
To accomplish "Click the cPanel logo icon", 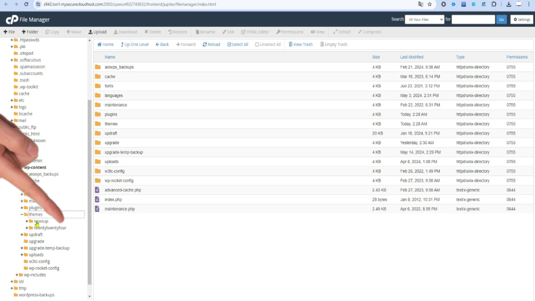I will (x=11, y=19).
